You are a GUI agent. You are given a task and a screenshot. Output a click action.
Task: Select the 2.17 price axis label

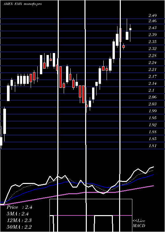point(152,77)
